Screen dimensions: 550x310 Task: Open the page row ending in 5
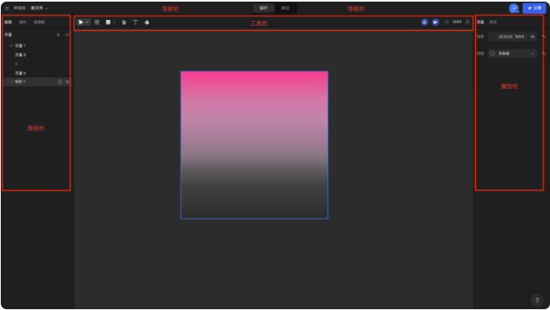(37, 73)
